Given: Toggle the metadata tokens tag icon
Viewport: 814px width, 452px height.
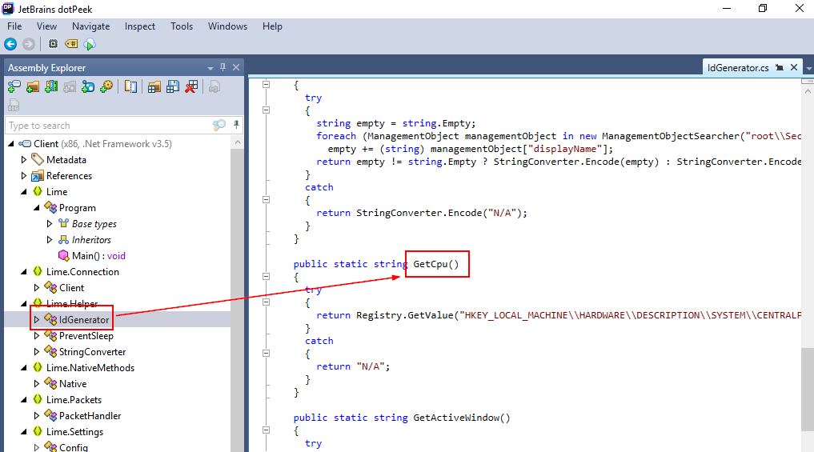Looking at the screenshot, I should click(71, 45).
